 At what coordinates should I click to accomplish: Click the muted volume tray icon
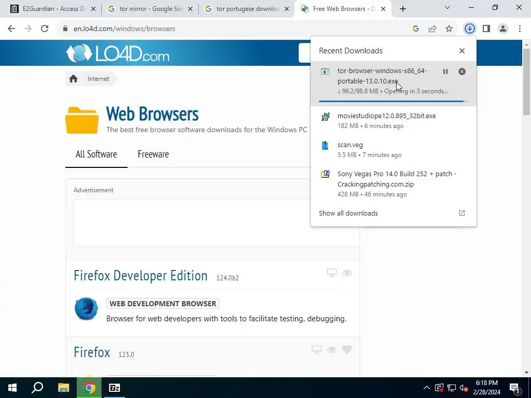pos(464,388)
